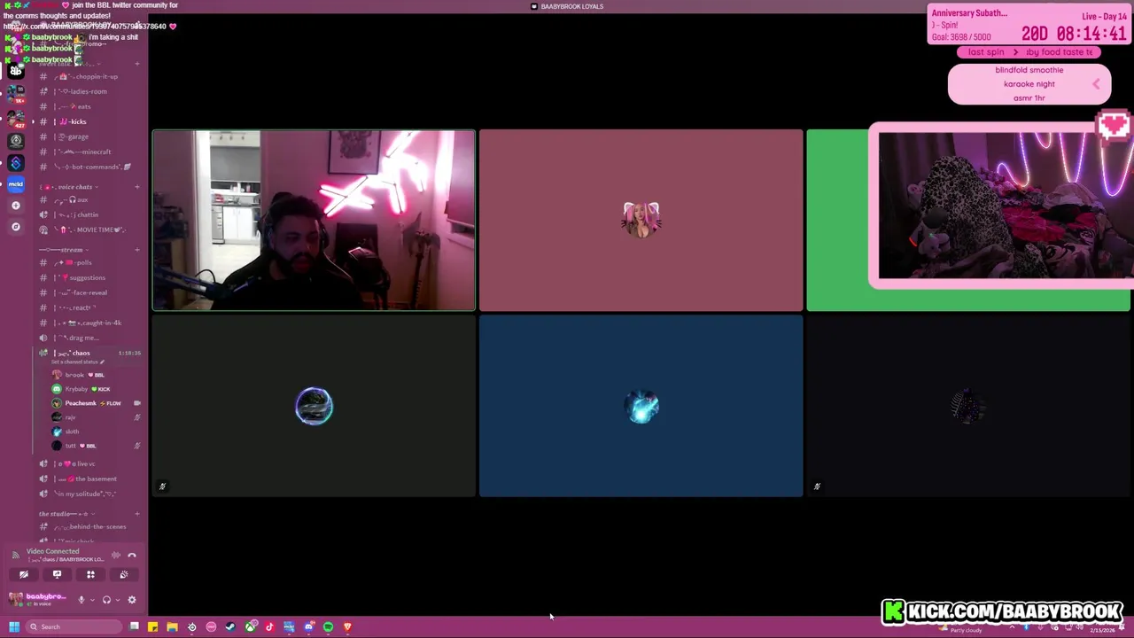Deafen the headphones
This screenshot has height=638, width=1134.
106,600
